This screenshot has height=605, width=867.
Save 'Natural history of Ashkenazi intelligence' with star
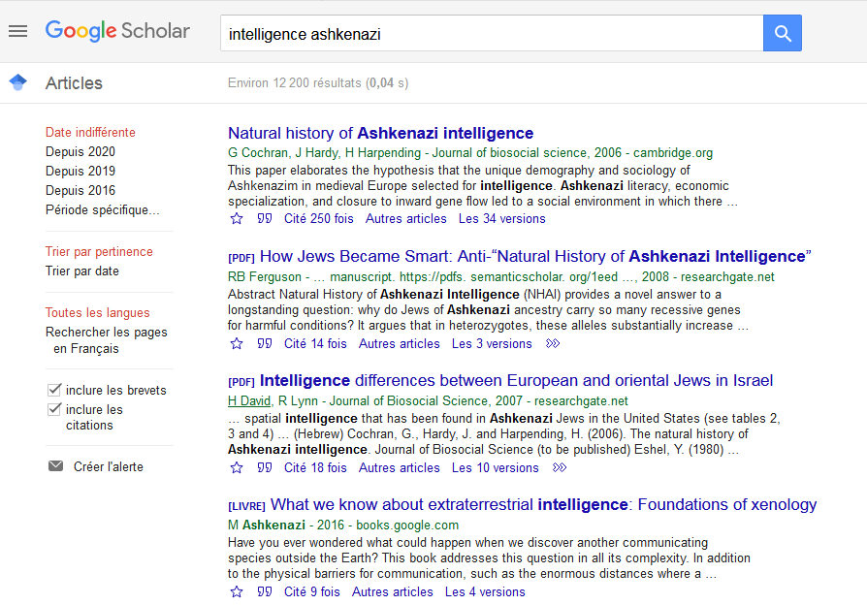click(237, 219)
